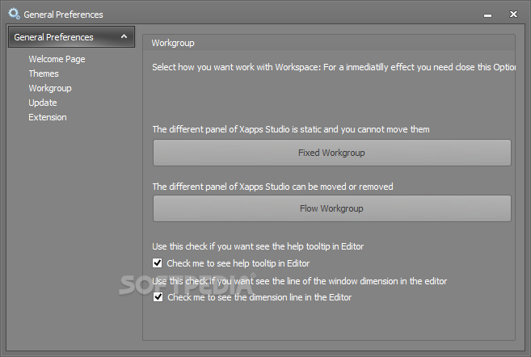
Task: Select Workgroup in the left sidebar
Action: point(50,88)
